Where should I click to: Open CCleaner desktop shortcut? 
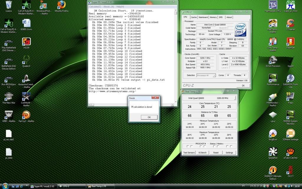pyautogui.click(x=290, y=24)
